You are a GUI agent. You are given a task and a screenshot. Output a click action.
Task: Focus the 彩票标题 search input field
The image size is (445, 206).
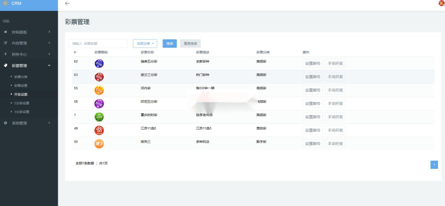tap(98, 43)
